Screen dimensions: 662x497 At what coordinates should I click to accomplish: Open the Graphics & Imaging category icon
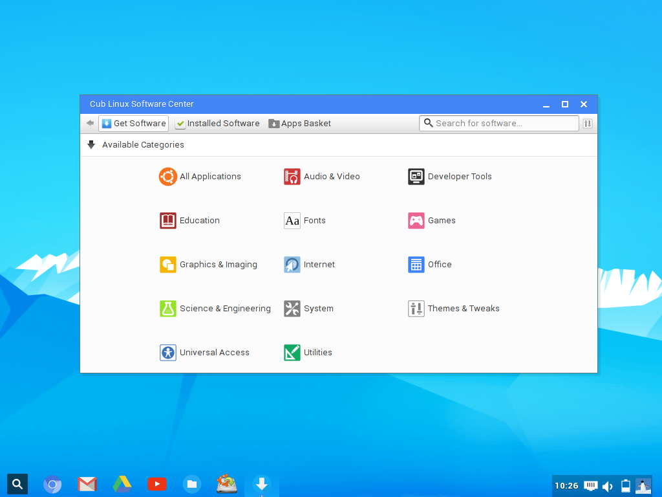point(167,265)
